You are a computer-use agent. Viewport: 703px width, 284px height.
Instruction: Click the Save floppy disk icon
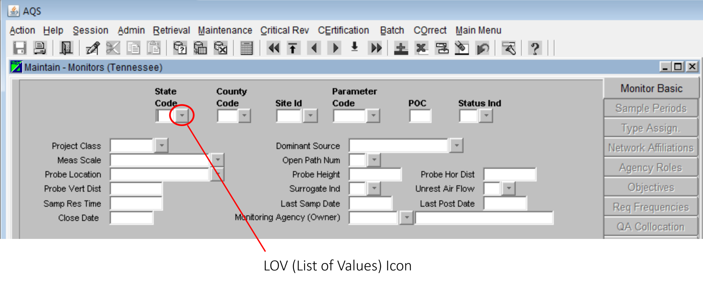click(19, 48)
